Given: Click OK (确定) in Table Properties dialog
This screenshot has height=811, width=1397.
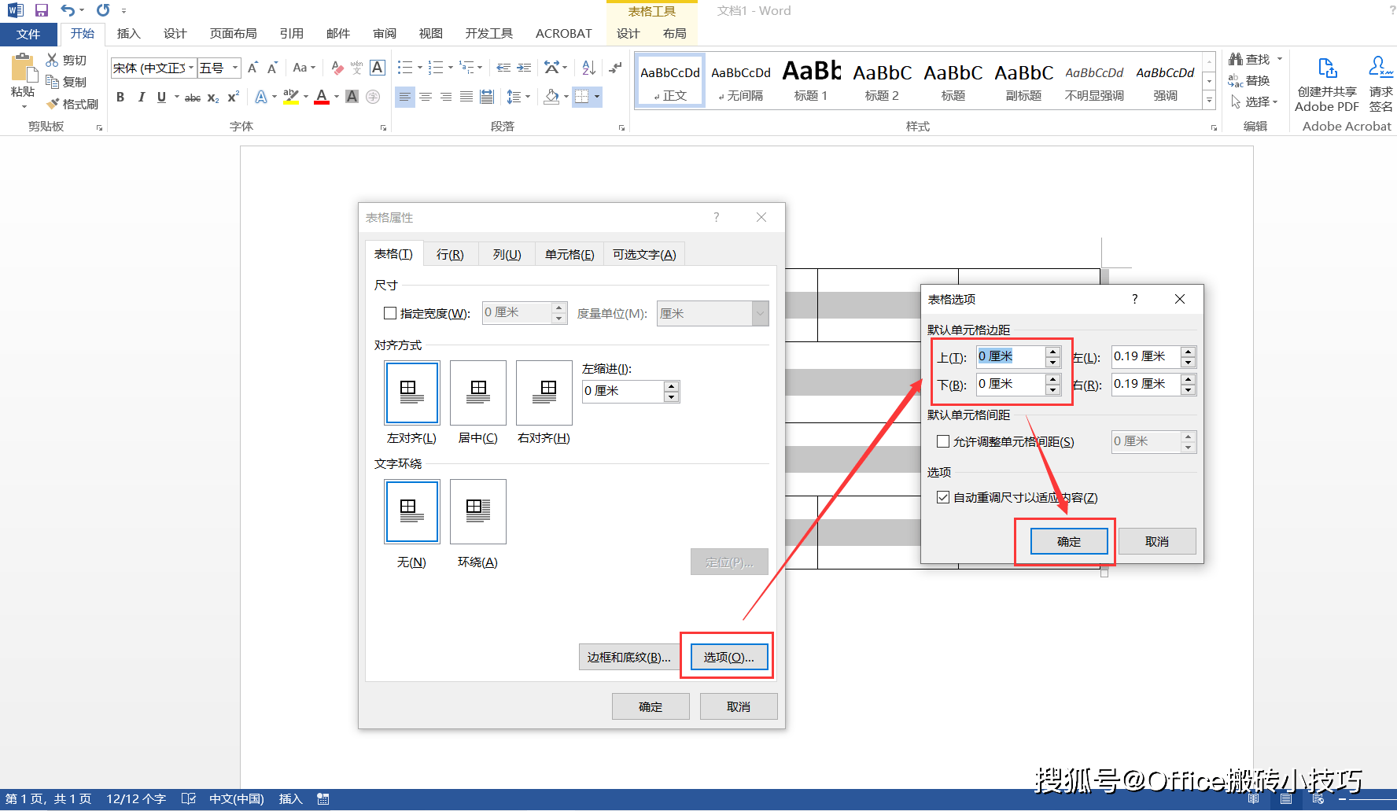Looking at the screenshot, I should [x=651, y=706].
